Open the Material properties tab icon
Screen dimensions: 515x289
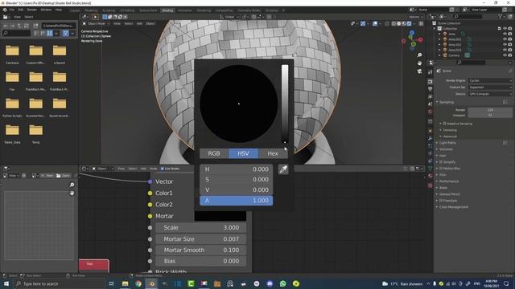[431, 176]
